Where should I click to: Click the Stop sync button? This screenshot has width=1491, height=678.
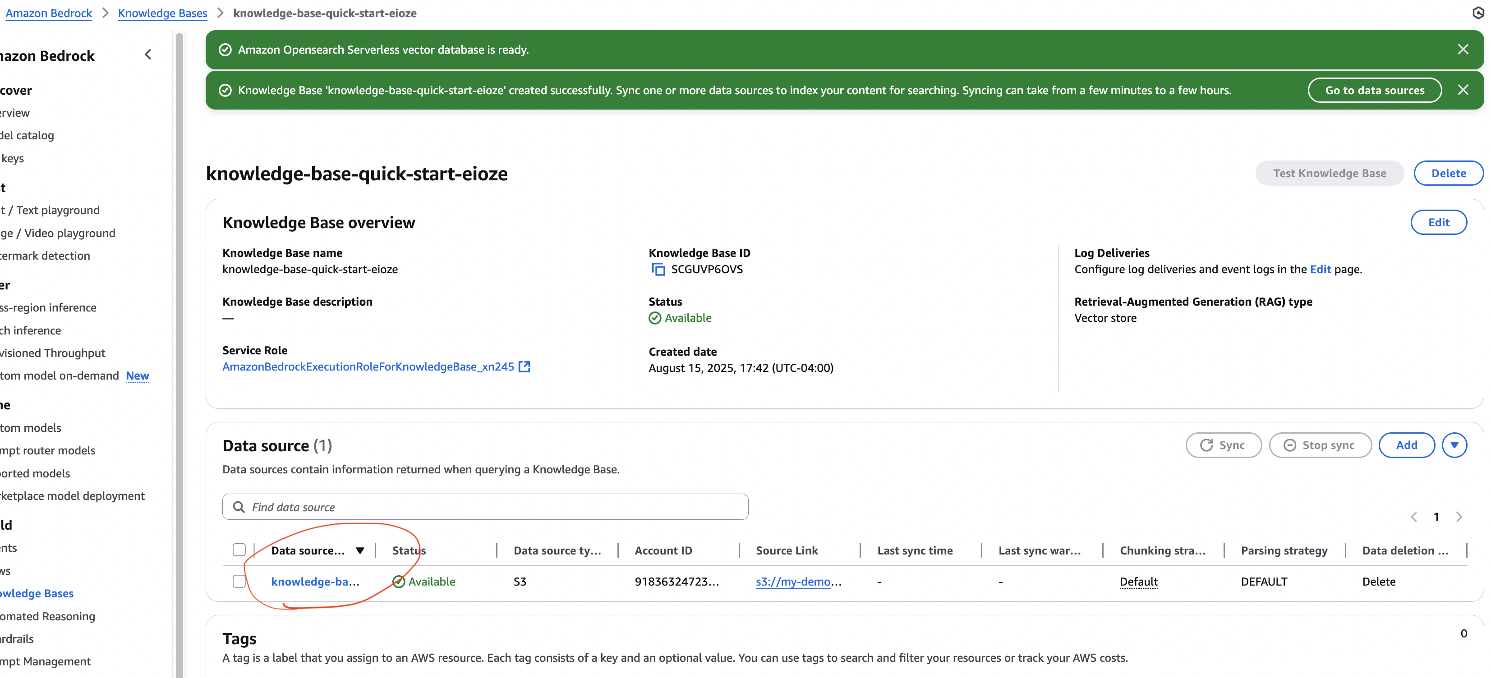tap(1320, 445)
